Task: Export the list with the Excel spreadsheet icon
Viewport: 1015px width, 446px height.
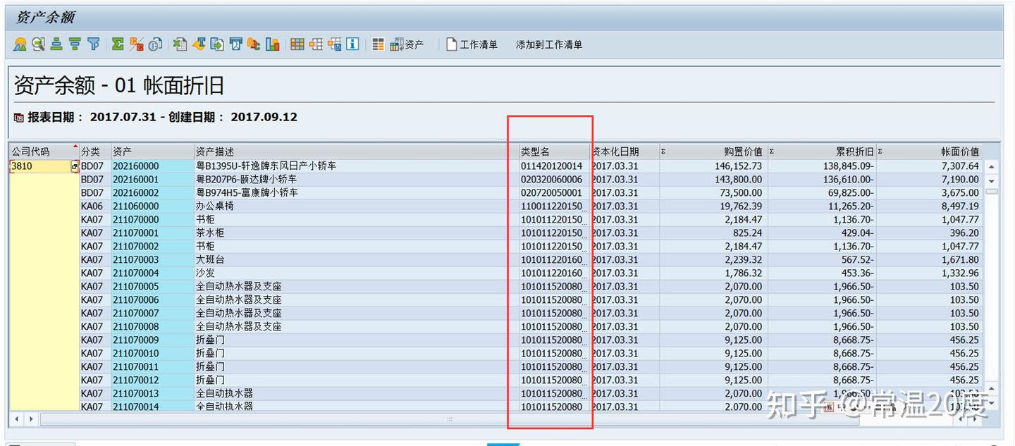Action: pyautogui.click(x=179, y=44)
